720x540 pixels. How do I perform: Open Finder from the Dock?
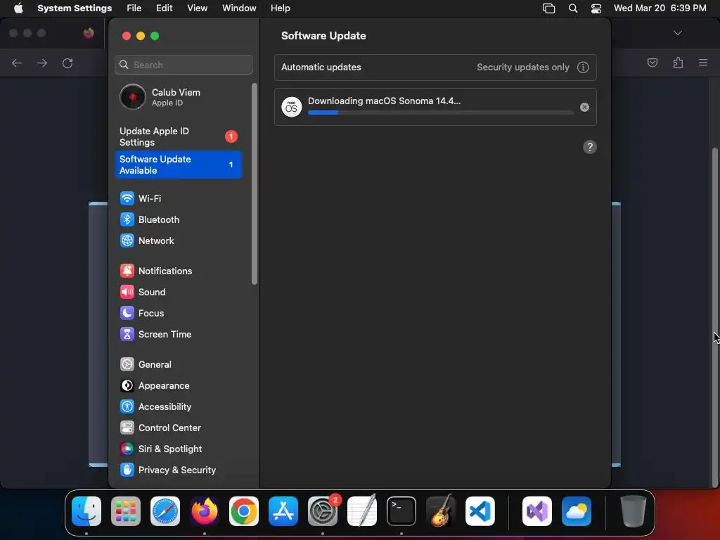tap(86, 511)
